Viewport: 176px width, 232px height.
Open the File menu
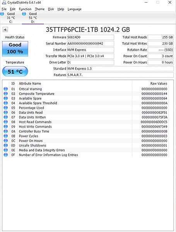(4, 9)
